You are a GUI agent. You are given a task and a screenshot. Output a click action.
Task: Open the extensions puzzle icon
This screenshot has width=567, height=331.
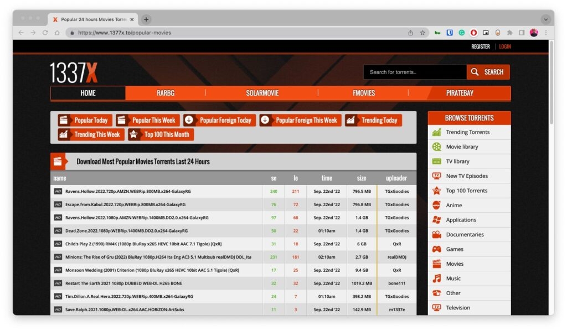509,33
